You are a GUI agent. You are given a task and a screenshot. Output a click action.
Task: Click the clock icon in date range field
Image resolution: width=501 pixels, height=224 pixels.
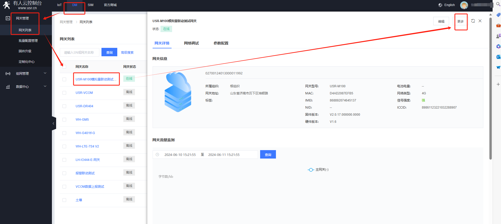point(157,155)
